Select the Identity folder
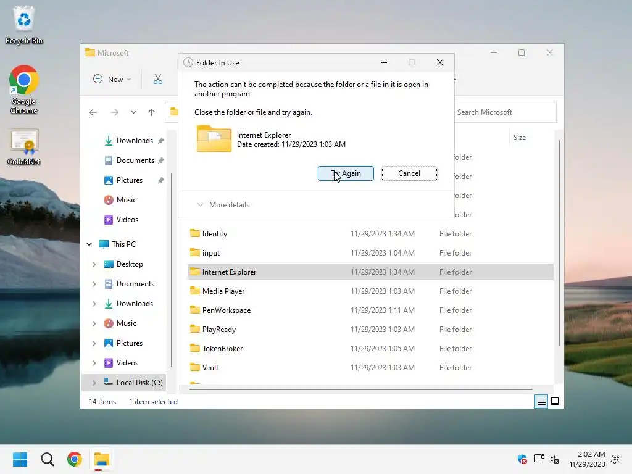 tap(370, 234)
